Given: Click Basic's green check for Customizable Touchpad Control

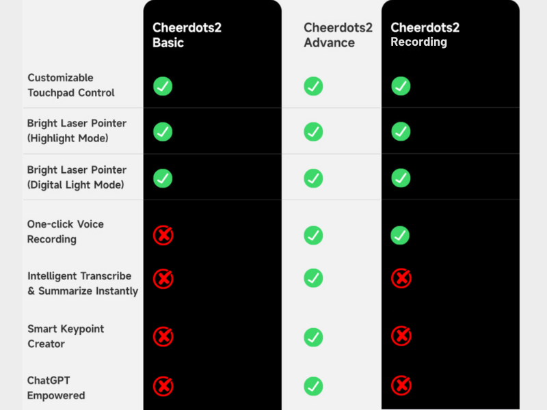Looking at the screenshot, I should pyautogui.click(x=163, y=86).
